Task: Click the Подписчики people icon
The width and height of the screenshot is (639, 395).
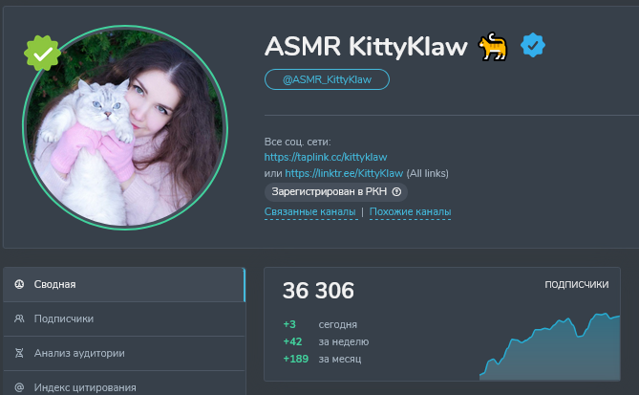Action: pos(19,318)
